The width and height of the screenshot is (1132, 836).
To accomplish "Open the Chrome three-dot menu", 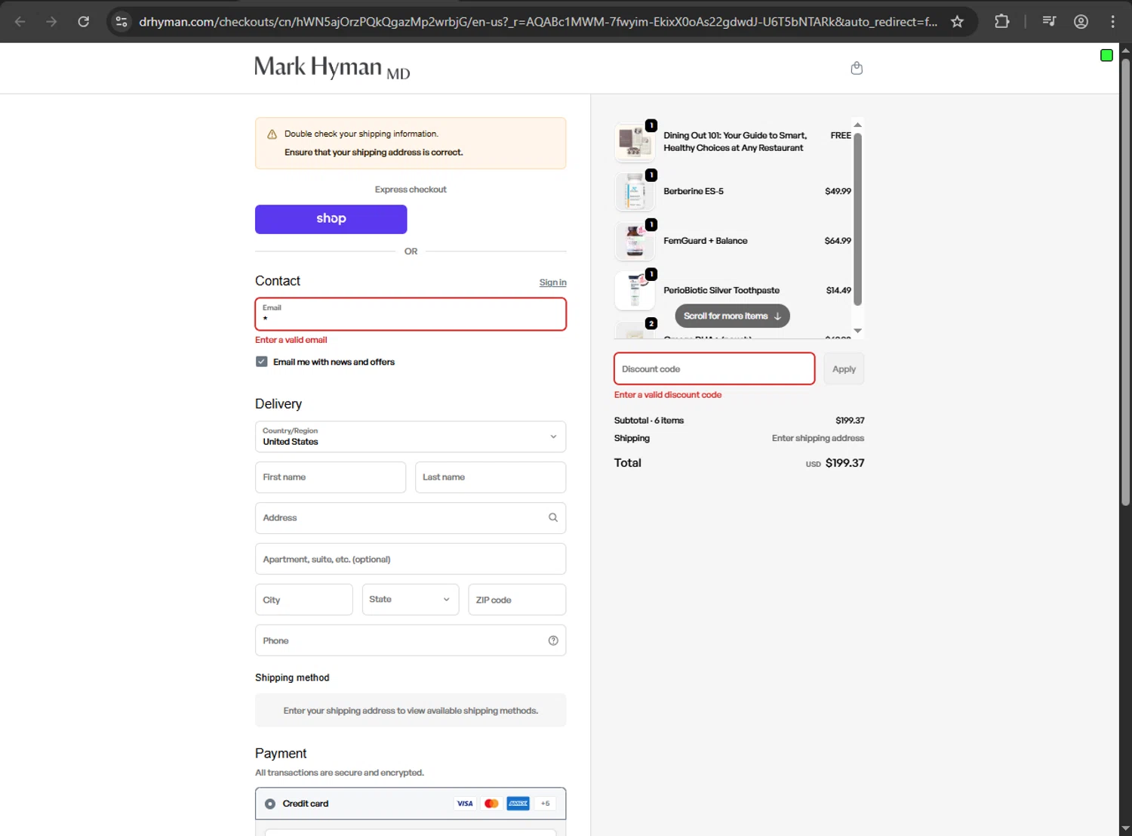I will tap(1112, 21).
